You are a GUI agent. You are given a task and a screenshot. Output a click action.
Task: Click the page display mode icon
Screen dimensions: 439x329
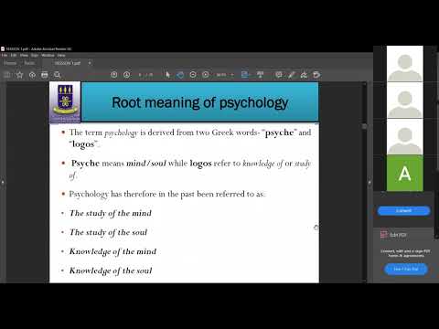pyautogui.click(x=260, y=75)
